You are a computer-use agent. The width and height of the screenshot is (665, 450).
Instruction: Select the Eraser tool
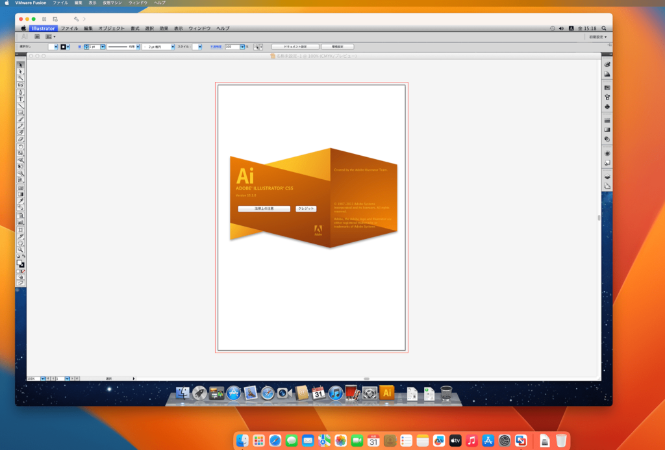click(x=20, y=139)
